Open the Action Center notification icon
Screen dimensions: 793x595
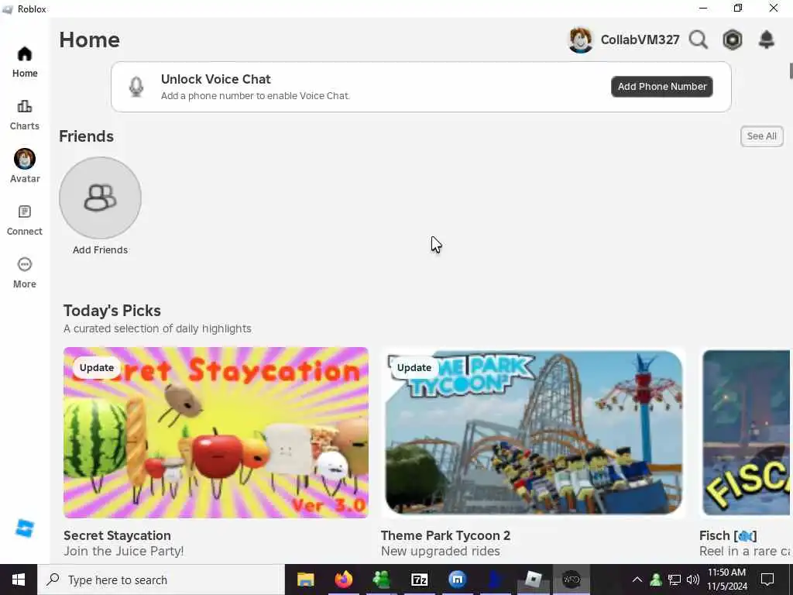[767, 580]
